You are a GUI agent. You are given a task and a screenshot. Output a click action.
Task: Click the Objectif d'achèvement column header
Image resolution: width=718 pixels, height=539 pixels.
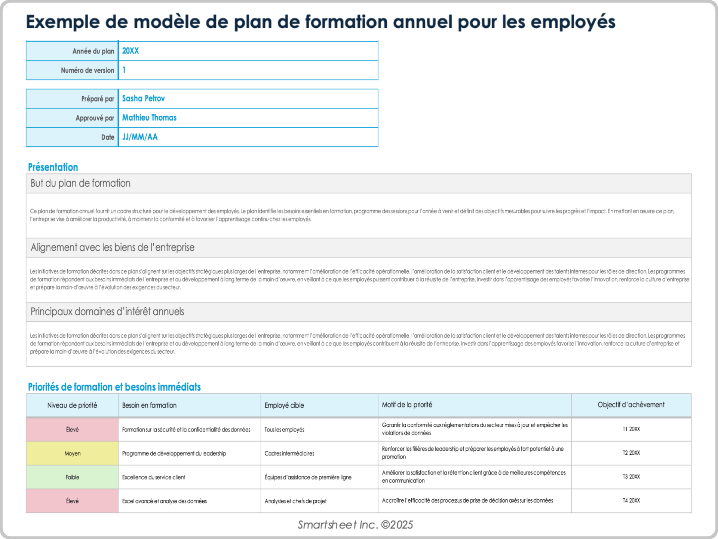tap(631, 405)
